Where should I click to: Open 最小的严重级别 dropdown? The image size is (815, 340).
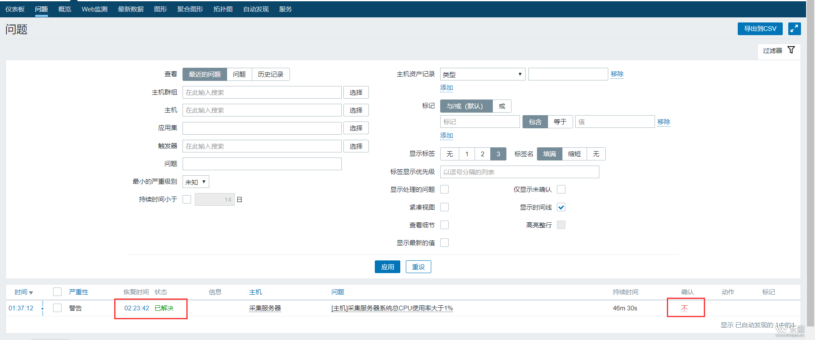[x=196, y=182]
